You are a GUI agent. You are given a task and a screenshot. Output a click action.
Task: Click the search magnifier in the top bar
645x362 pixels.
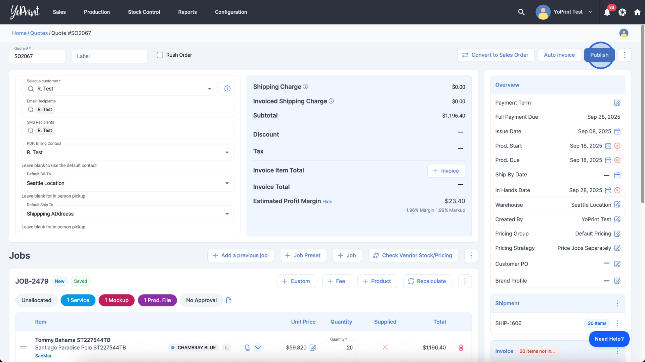click(x=521, y=12)
